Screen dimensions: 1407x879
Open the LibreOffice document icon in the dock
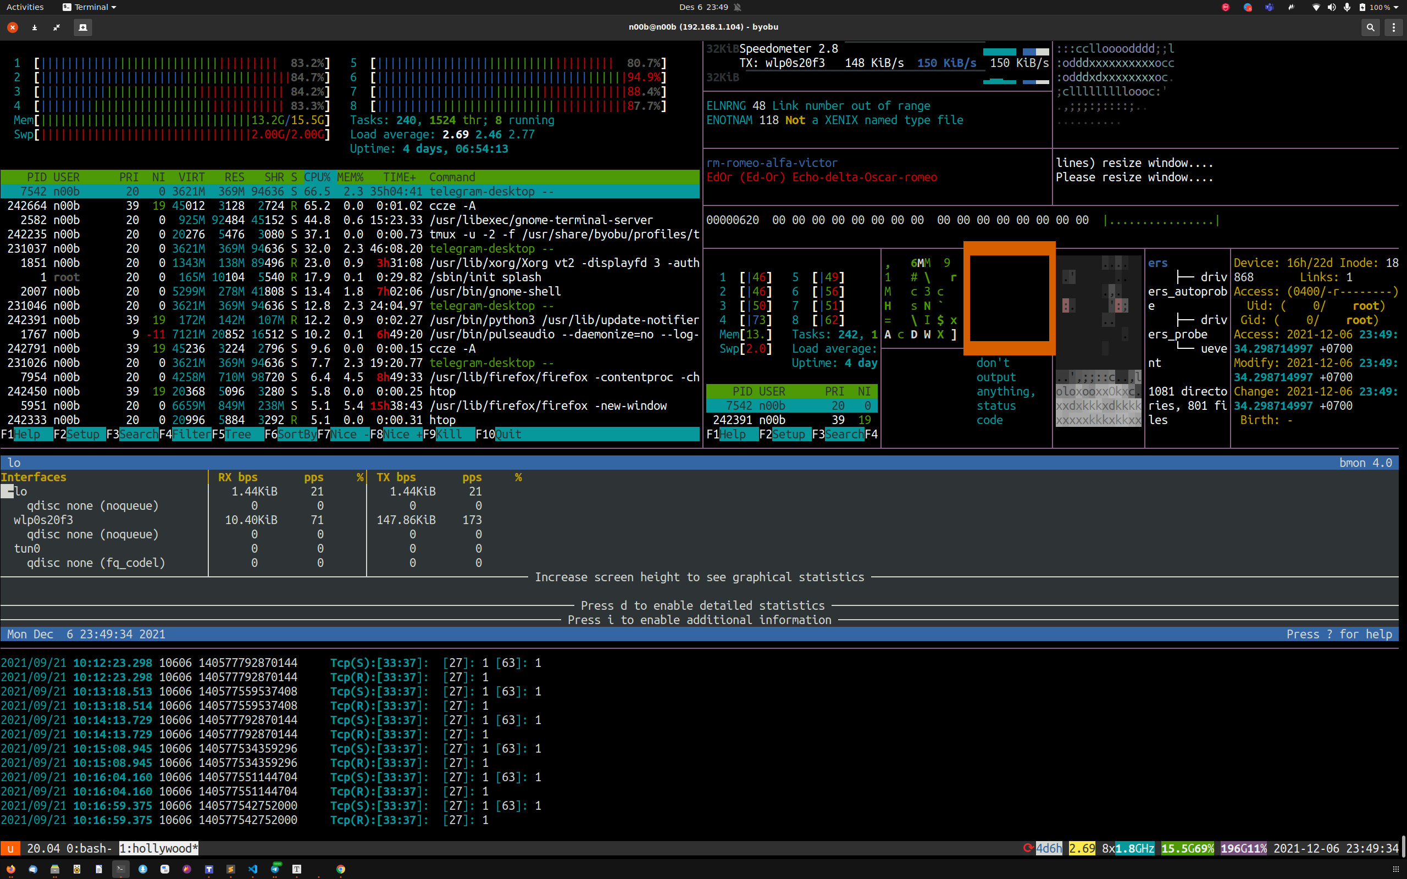coord(99,869)
